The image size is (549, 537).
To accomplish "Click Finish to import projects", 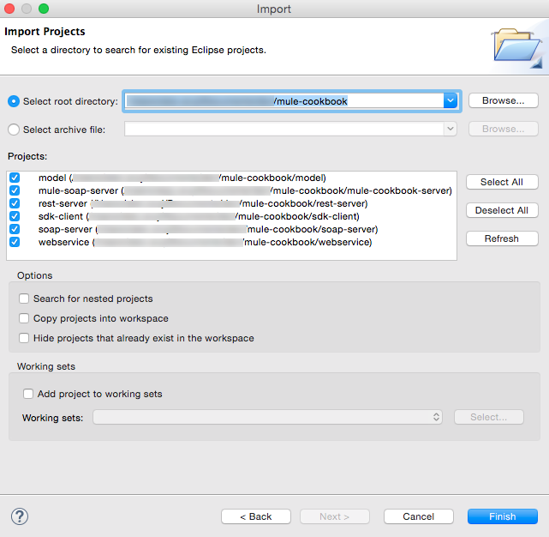I will [x=503, y=516].
